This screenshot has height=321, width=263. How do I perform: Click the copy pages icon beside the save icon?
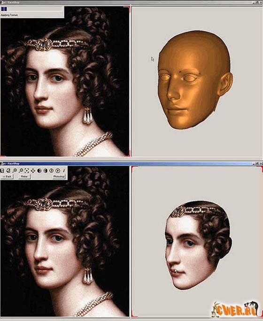coord(8,170)
